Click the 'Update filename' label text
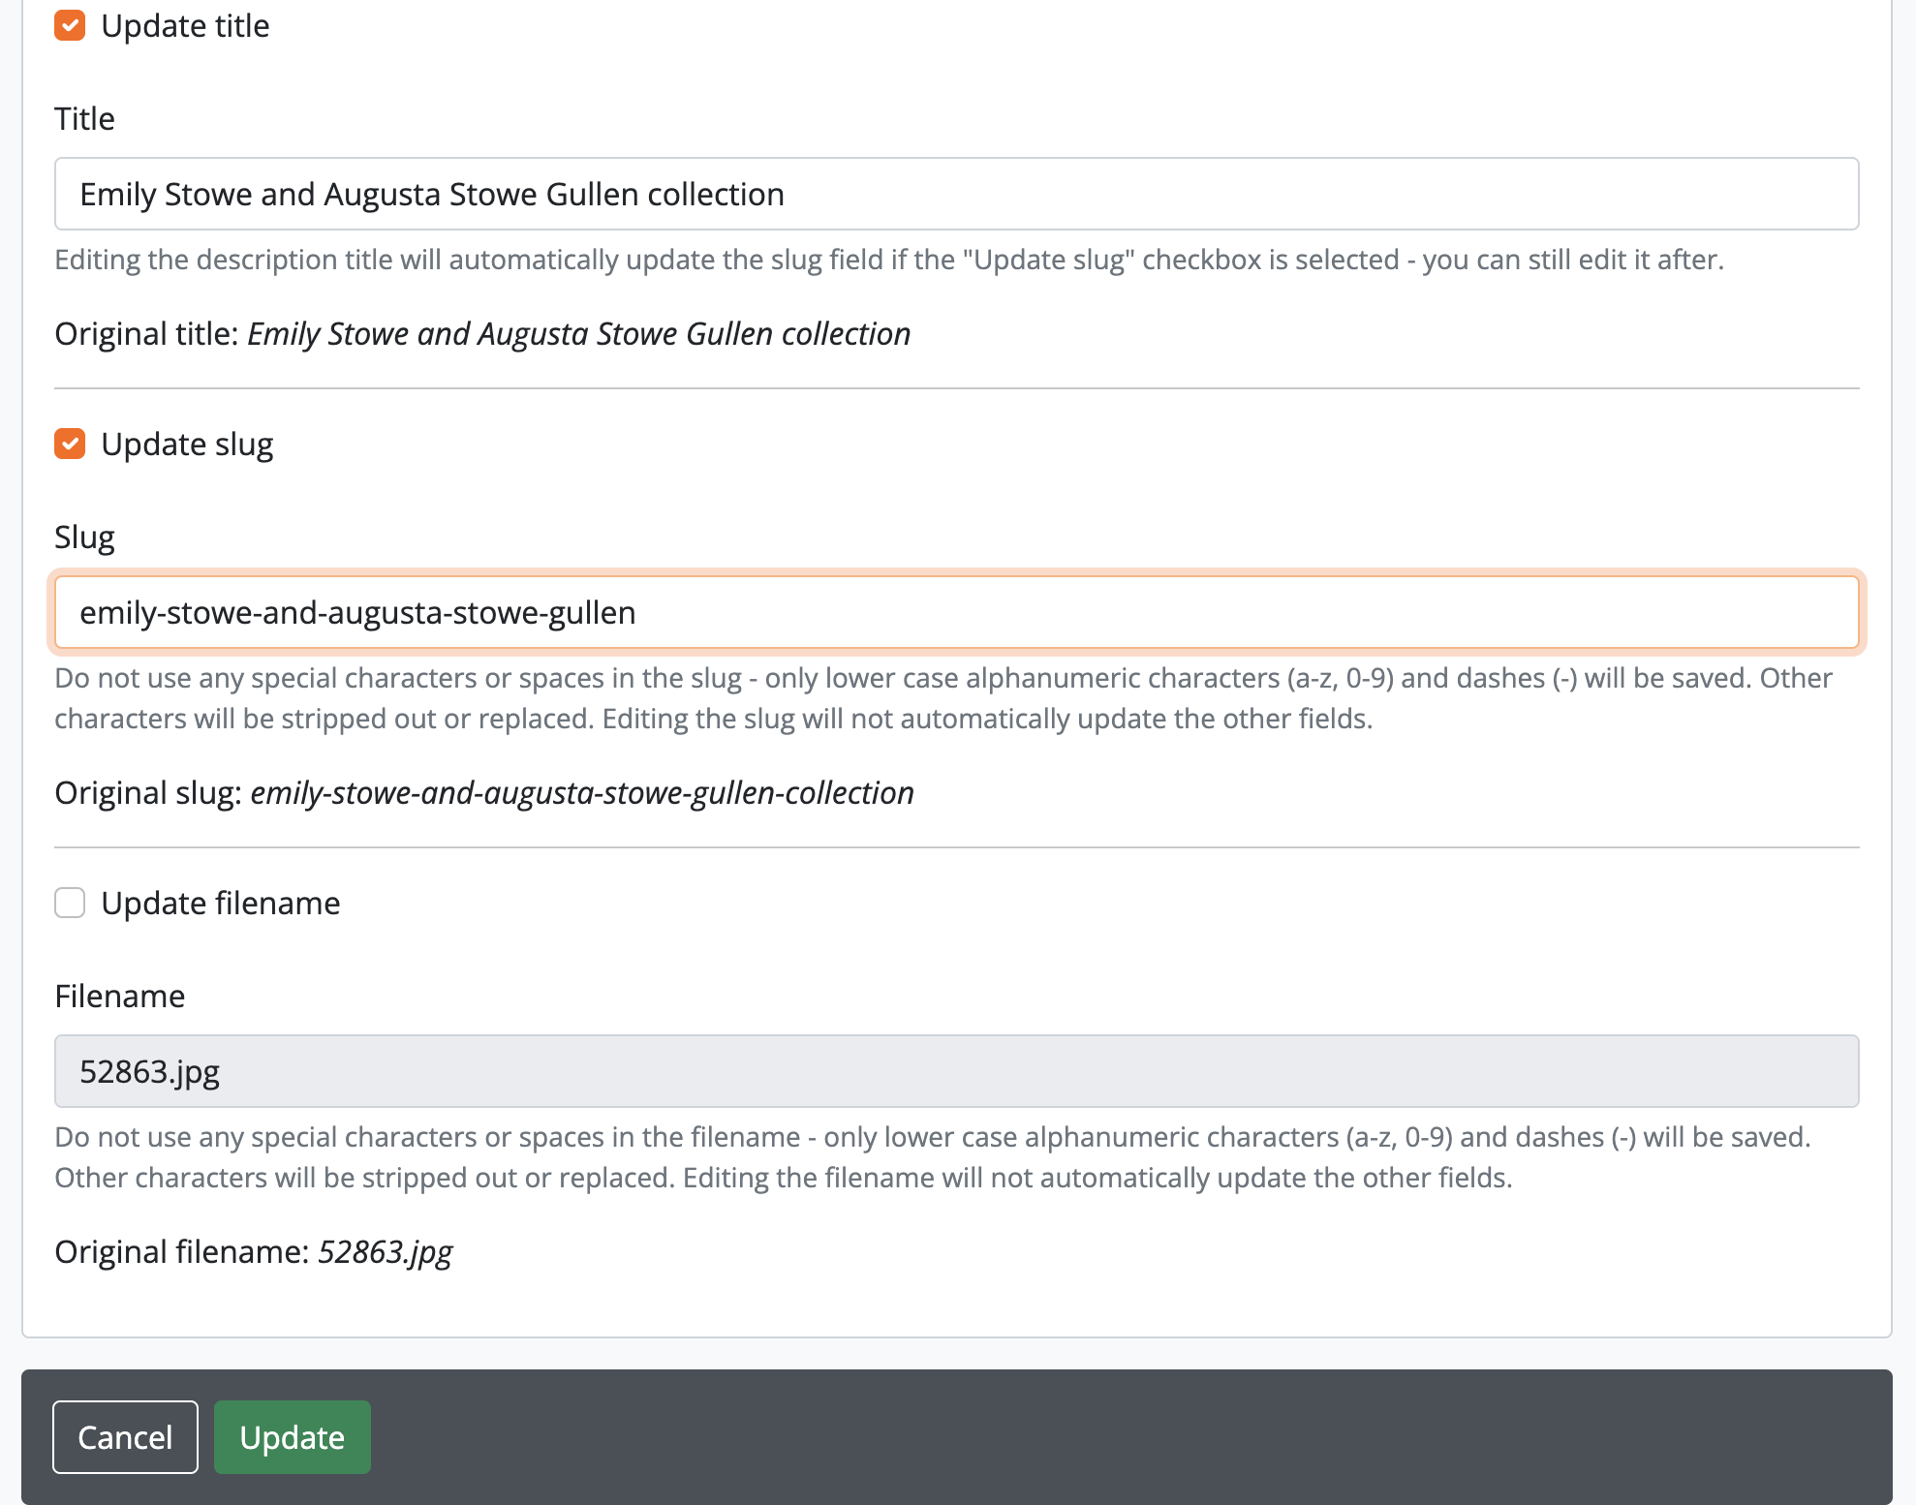 220,903
